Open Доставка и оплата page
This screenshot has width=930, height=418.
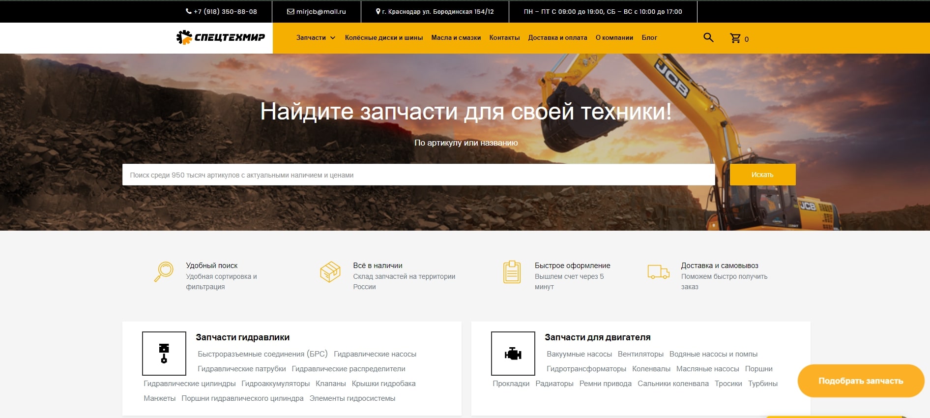(x=557, y=37)
